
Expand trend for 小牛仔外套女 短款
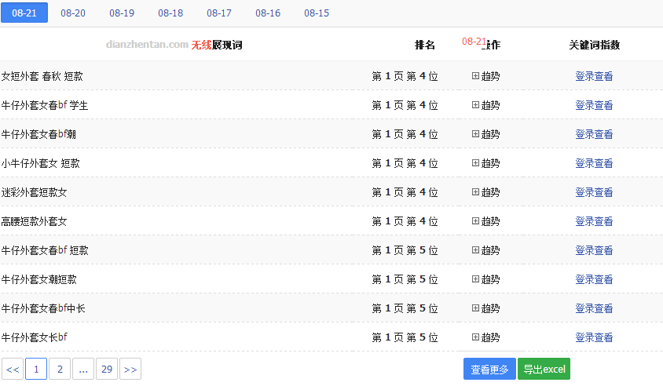[x=485, y=163]
